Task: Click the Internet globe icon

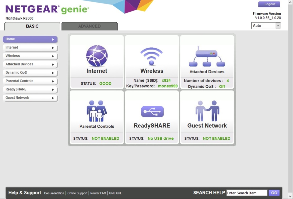Action: [x=97, y=56]
